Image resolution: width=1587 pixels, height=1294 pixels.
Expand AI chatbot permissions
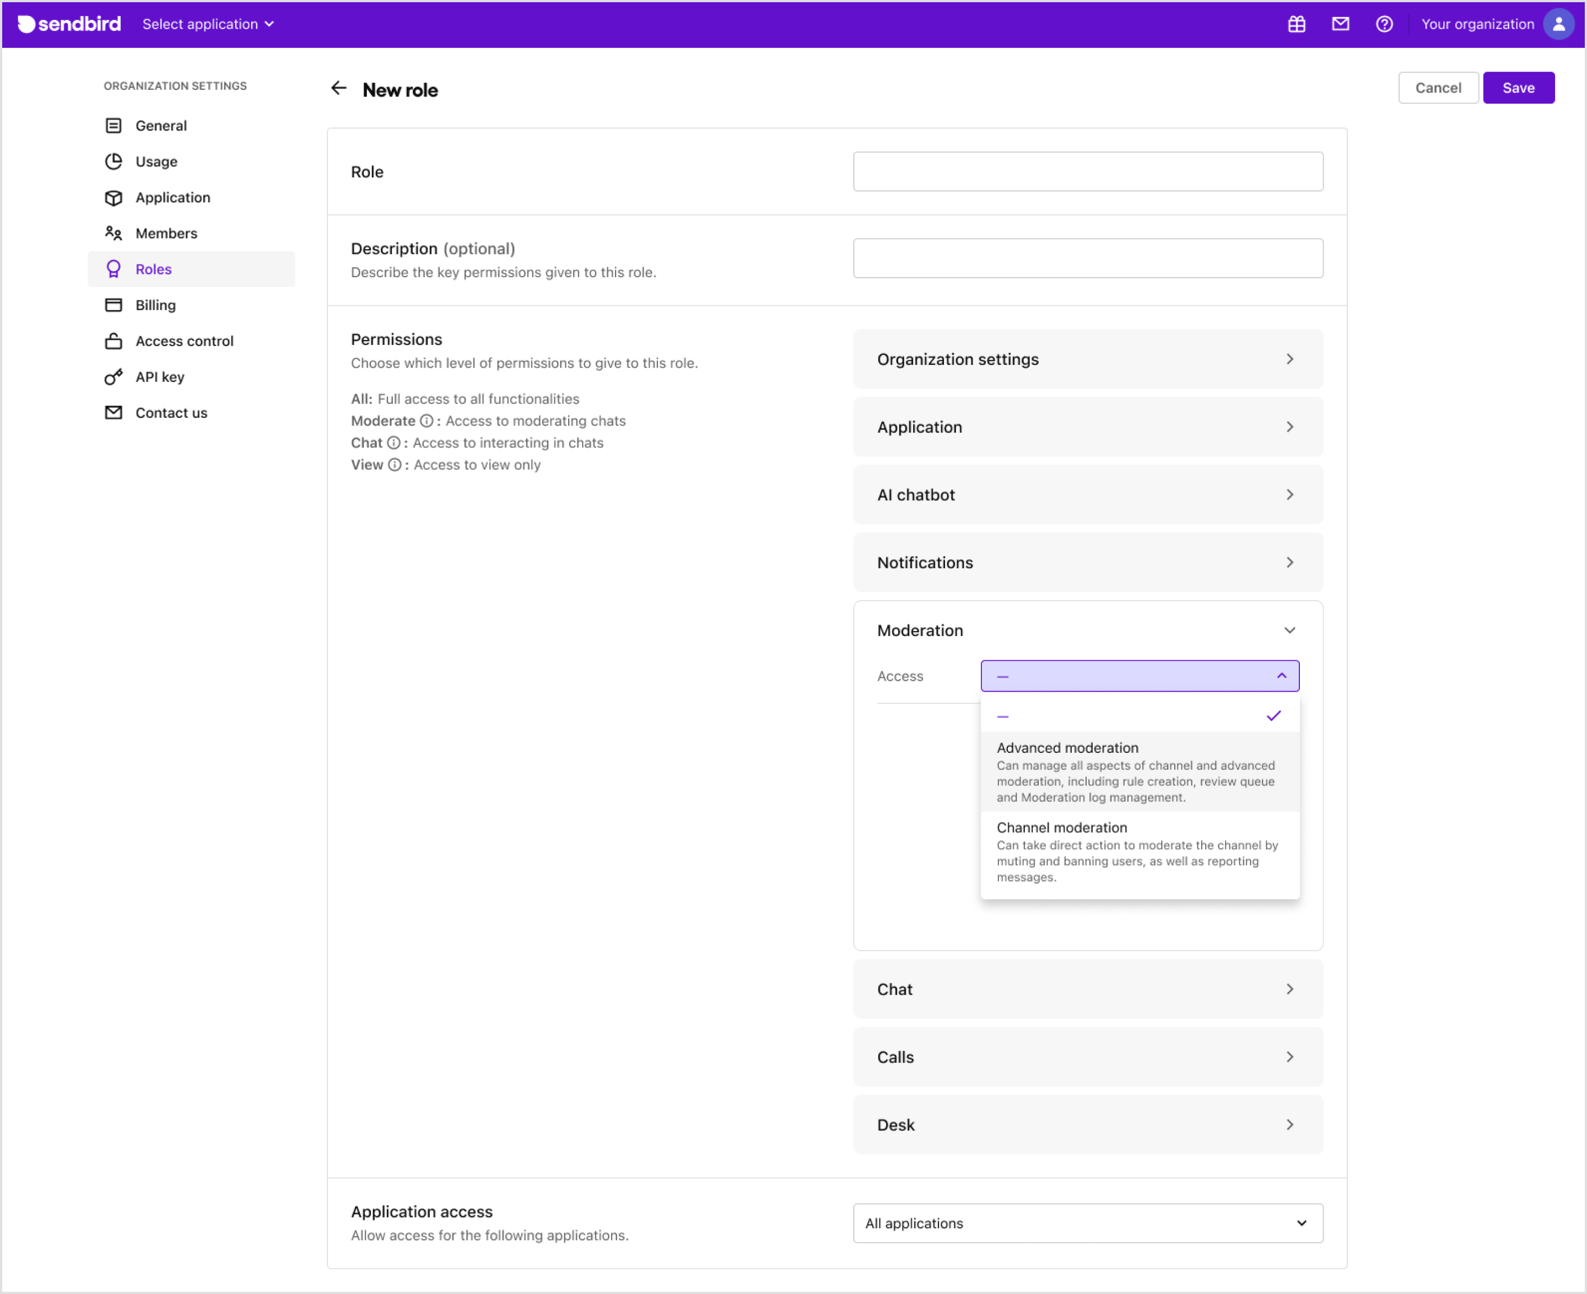(1088, 494)
